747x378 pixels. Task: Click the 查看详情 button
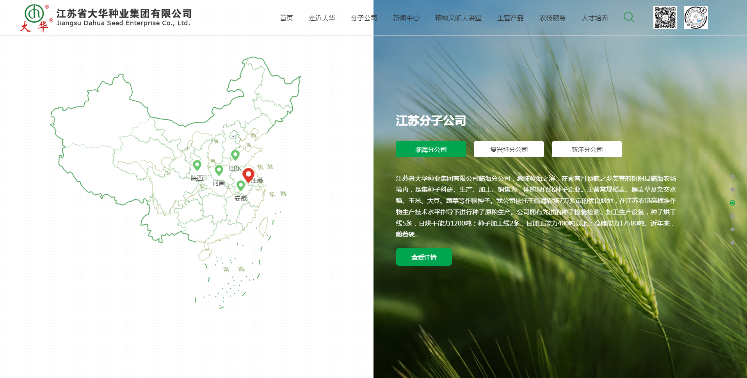[423, 257]
